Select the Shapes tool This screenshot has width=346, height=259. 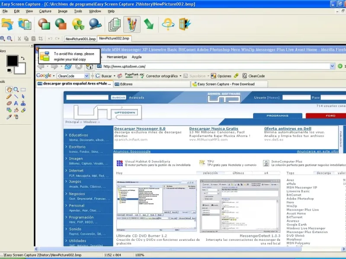(9, 110)
